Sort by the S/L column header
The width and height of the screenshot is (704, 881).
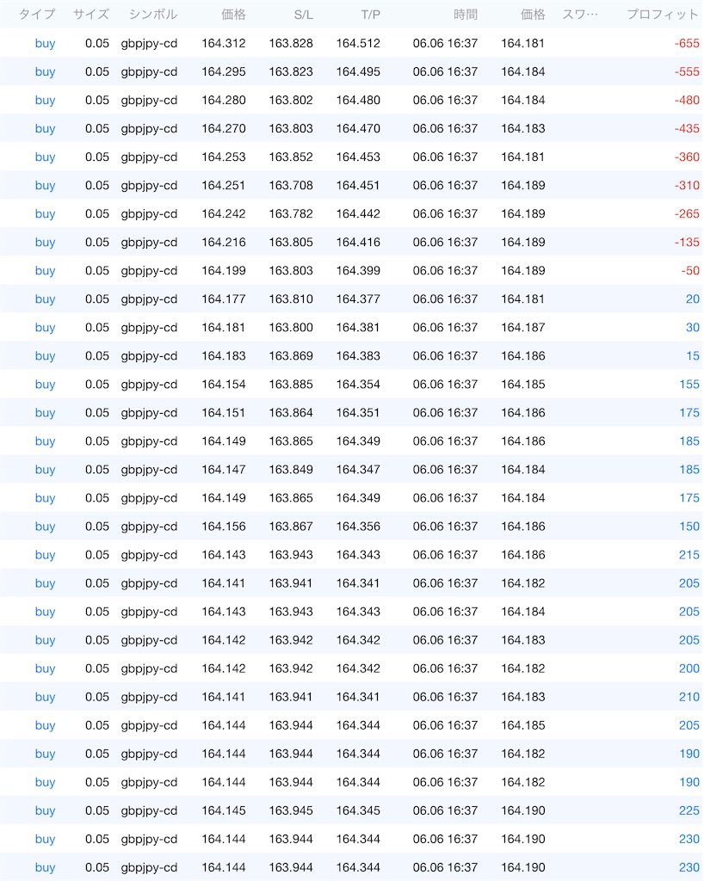click(304, 15)
